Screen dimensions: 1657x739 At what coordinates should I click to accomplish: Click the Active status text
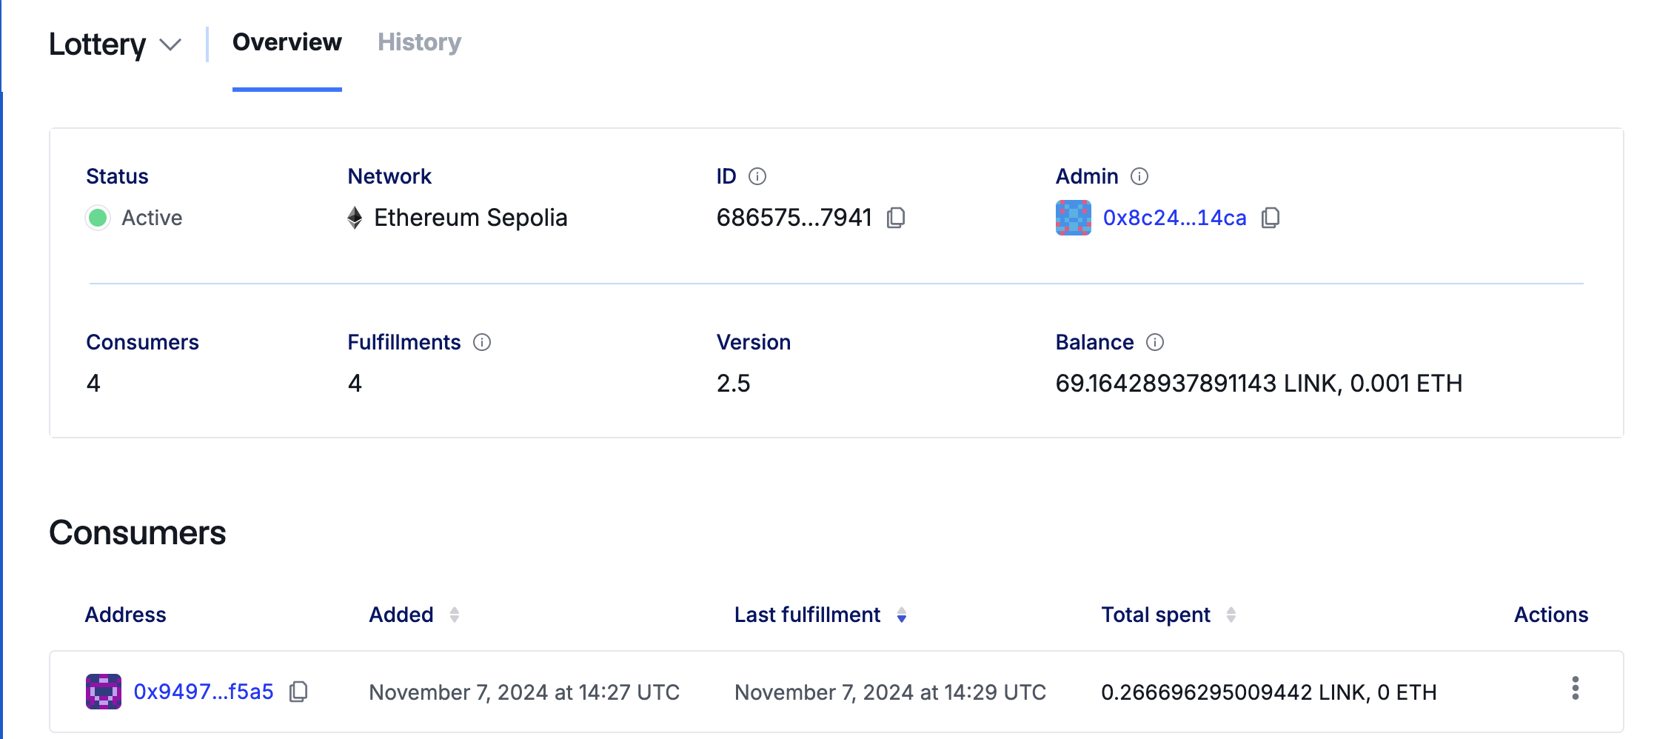152,218
